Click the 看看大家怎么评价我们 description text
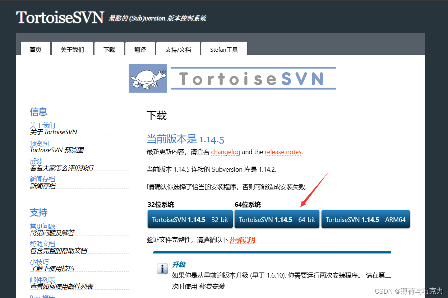This screenshot has height=298, width=448. coord(61,168)
